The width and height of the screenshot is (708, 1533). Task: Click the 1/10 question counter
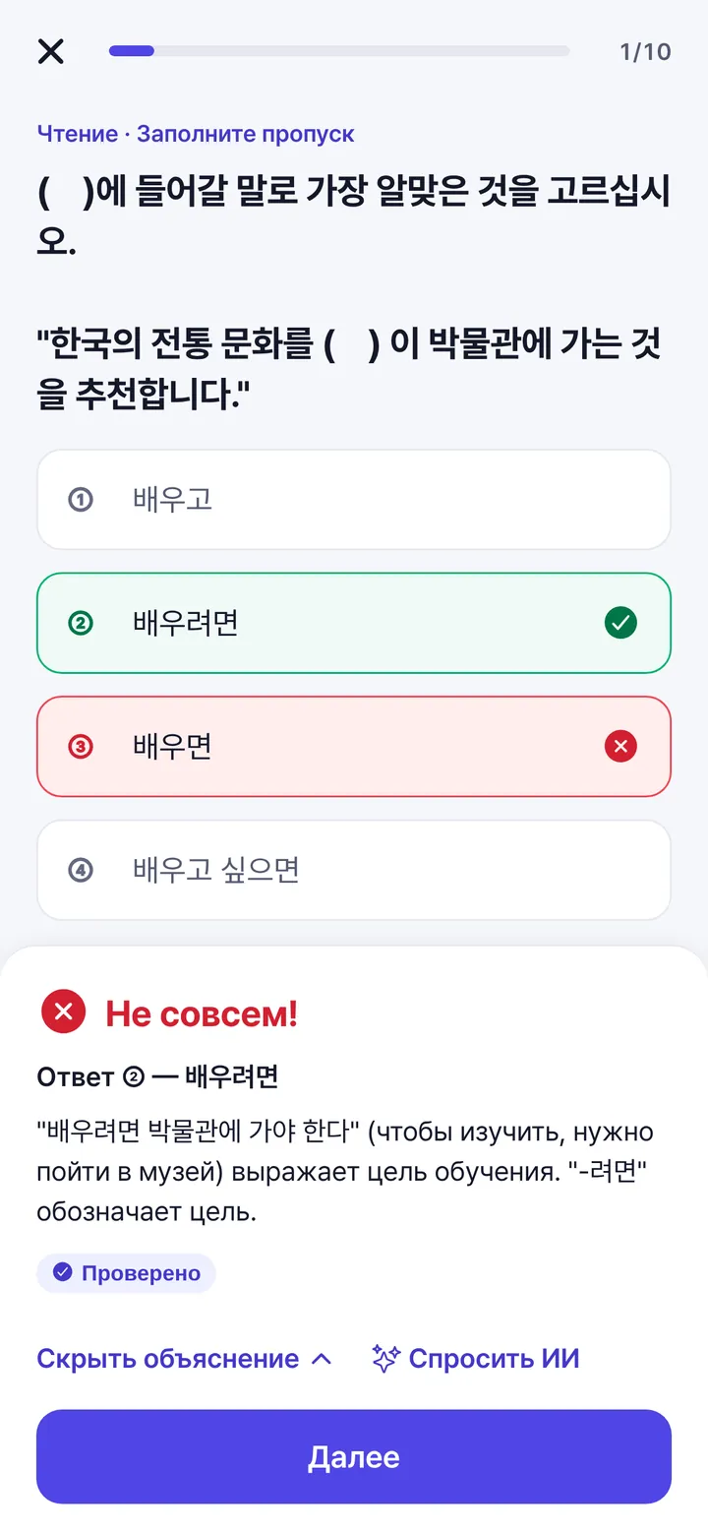click(645, 51)
